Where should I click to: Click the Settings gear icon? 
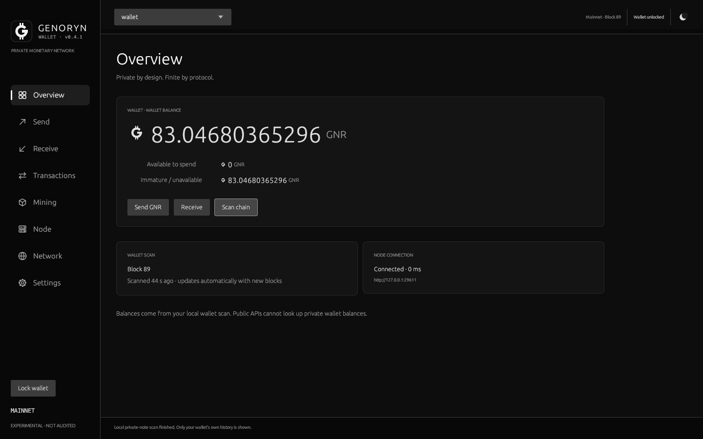click(x=22, y=283)
